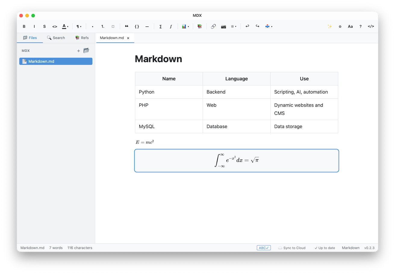Click the inline E = mc² formula
The width and height of the screenshot is (395, 274).
[x=145, y=142]
